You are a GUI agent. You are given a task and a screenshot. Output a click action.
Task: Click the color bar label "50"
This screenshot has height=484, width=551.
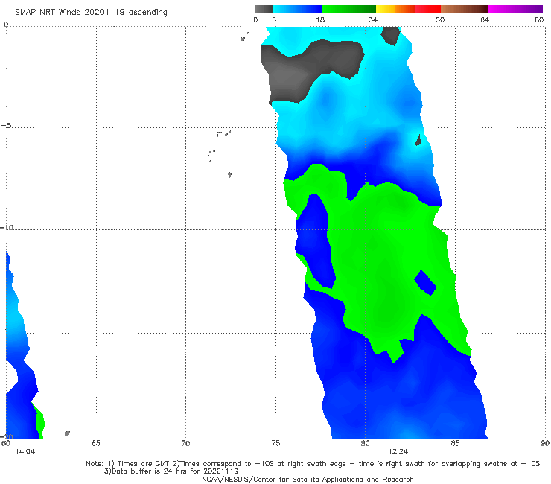440,19
